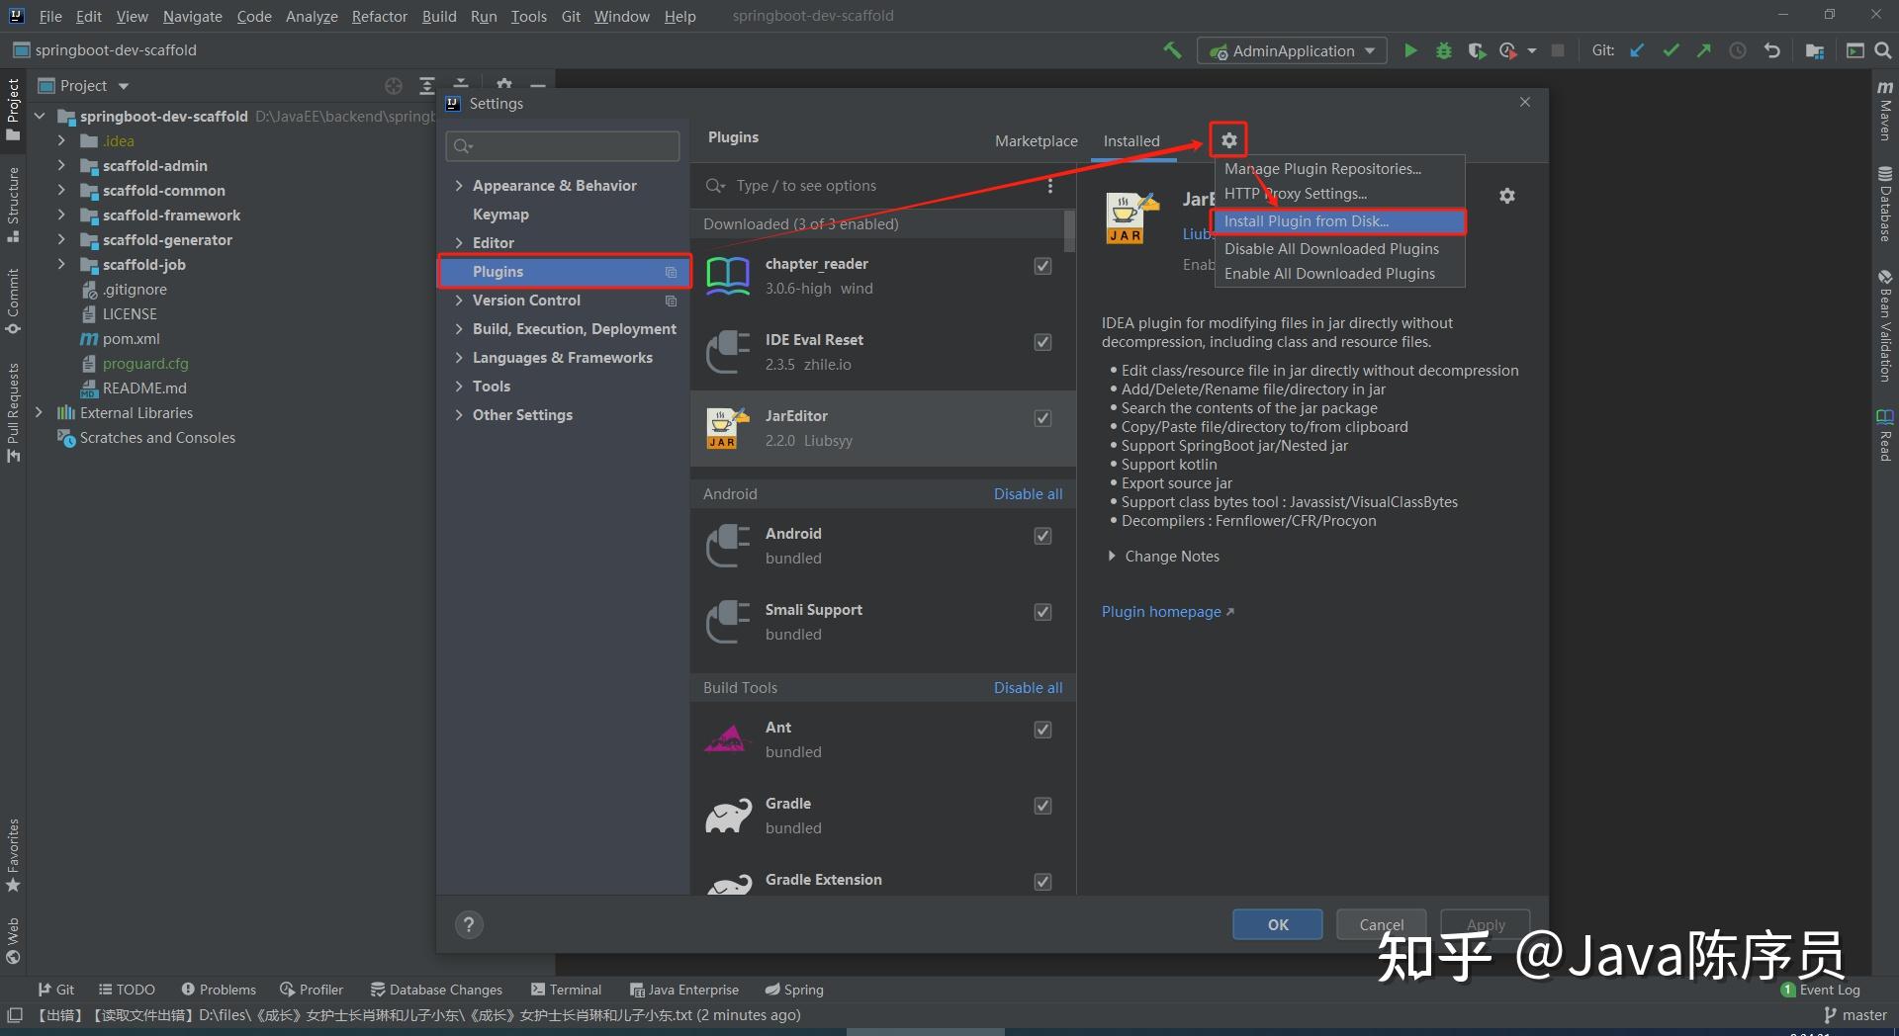Run the AdminApplication with the green play icon
1899x1036 pixels.
click(1409, 50)
